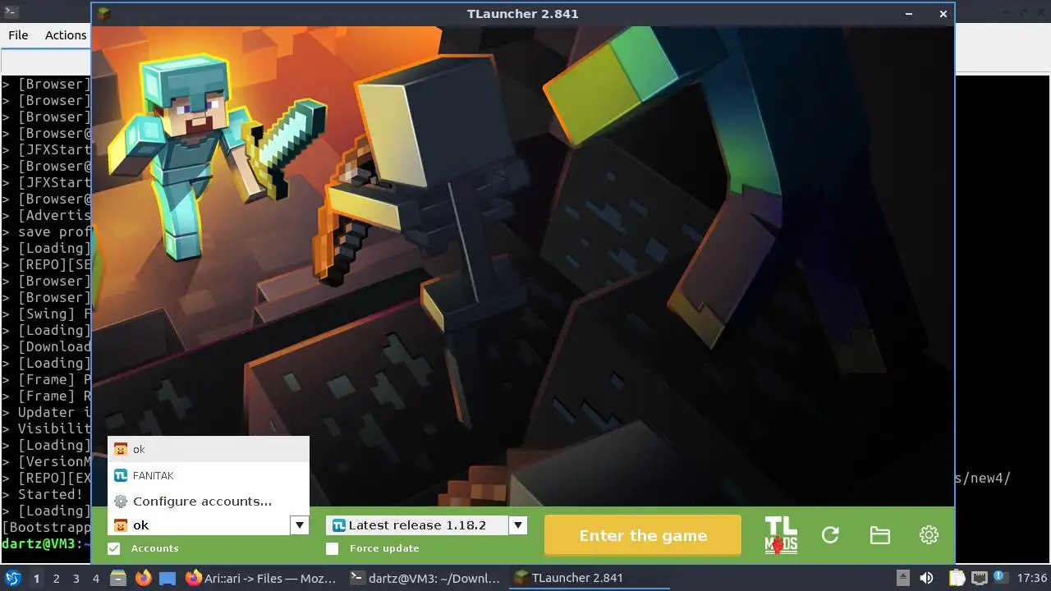Click the update notification tray icon

pos(1001,578)
